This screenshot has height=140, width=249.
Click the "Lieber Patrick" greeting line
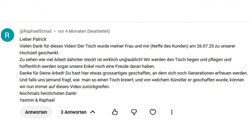pos(33,39)
